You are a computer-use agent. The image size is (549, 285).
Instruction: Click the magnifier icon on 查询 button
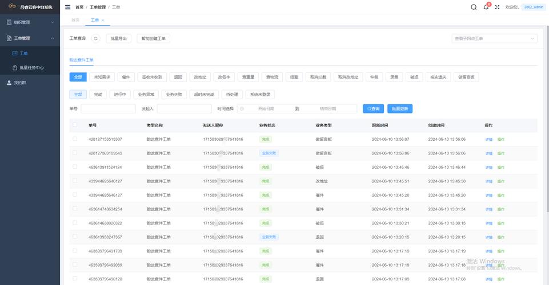369,109
